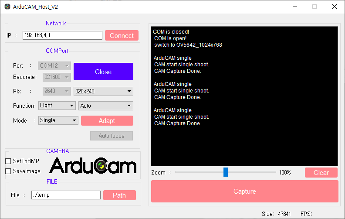Click the Connect button
Image resolution: width=345 pixels, height=219 pixels.
click(x=122, y=35)
